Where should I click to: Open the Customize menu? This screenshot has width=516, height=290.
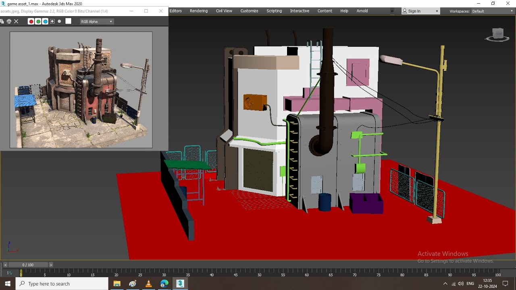point(250,11)
